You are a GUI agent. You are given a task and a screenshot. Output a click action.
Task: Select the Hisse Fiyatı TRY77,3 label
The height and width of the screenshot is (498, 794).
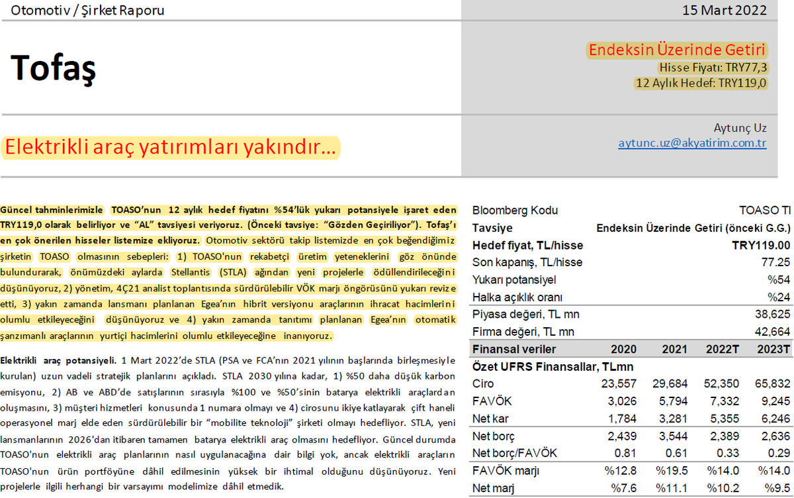(714, 68)
